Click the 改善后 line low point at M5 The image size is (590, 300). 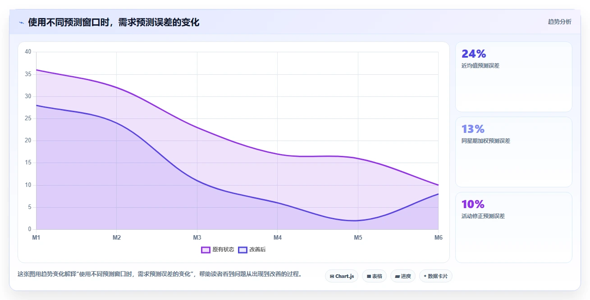[x=358, y=220]
